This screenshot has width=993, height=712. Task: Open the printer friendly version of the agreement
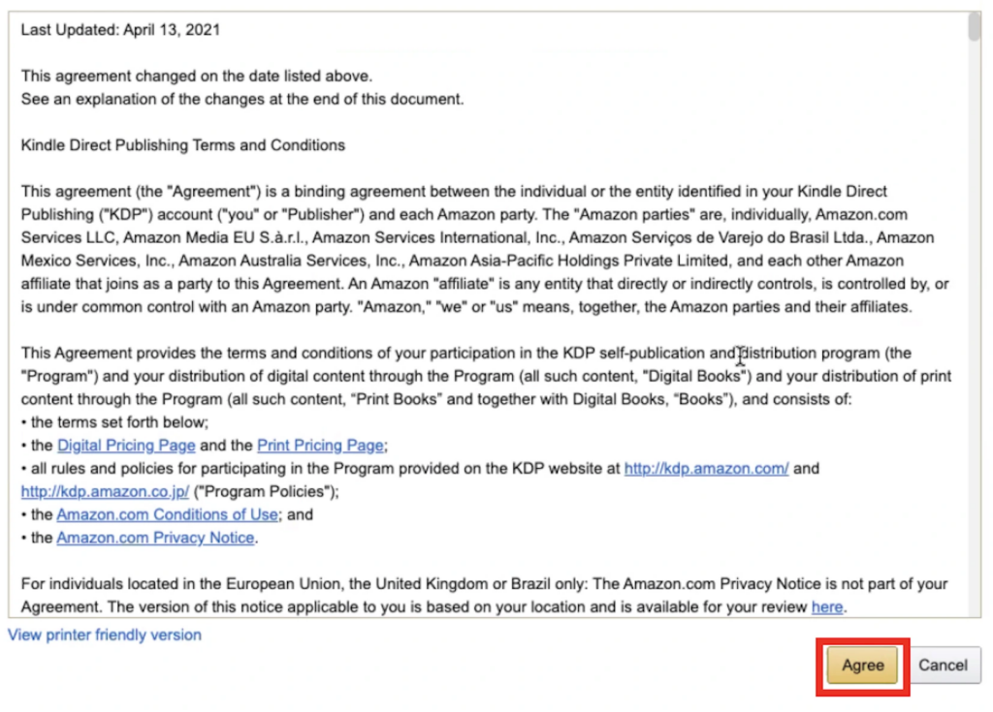click(103, 635)
